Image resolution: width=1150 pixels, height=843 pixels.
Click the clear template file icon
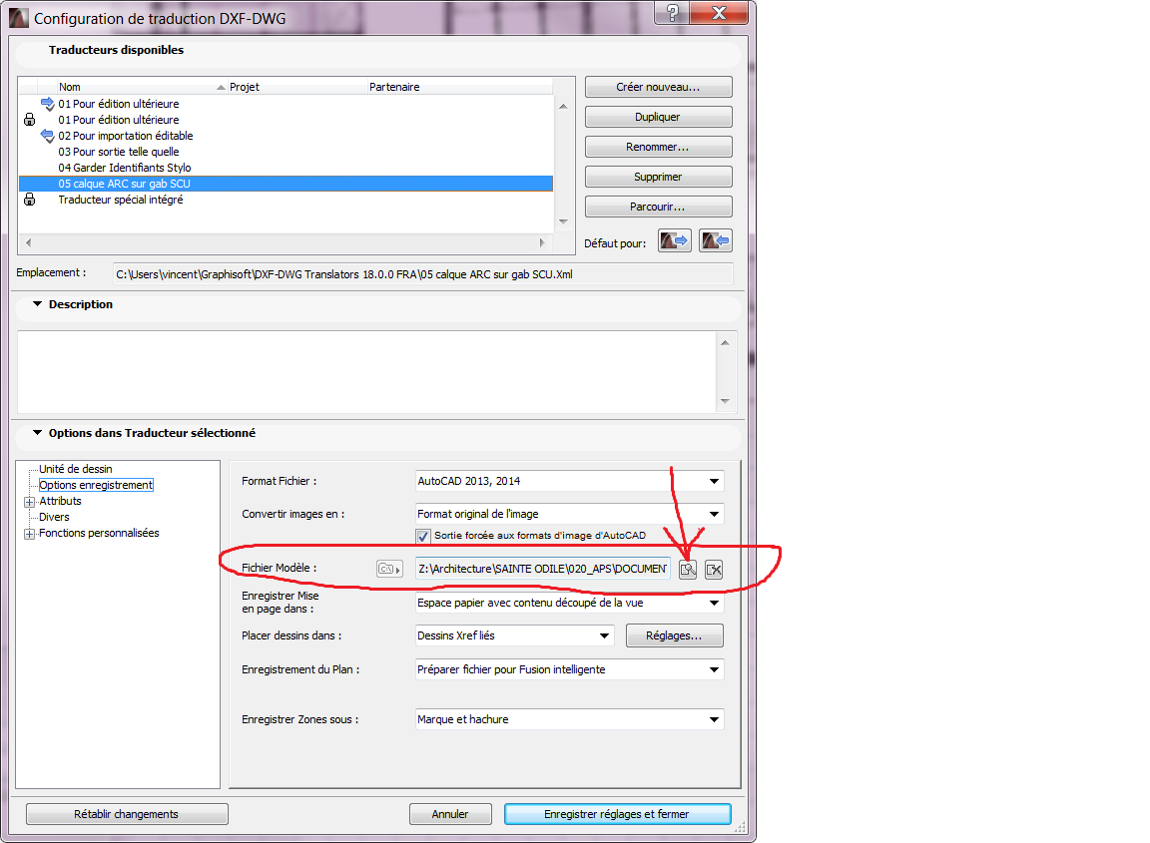pyautogui.click(x=713, y=569)
